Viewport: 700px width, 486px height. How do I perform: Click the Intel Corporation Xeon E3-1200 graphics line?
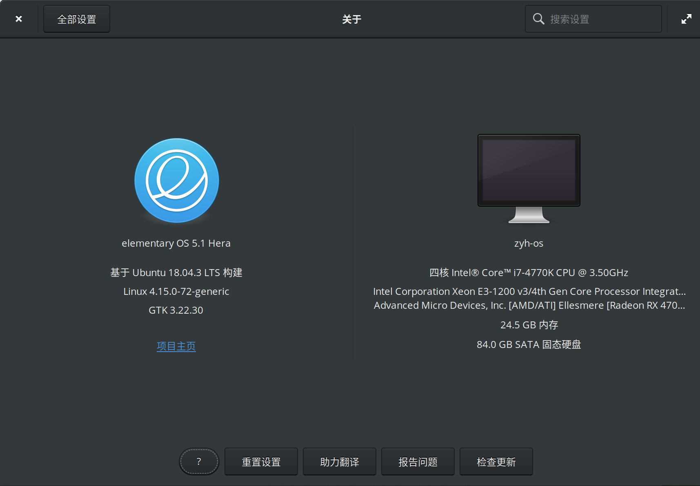click(529, 291)
